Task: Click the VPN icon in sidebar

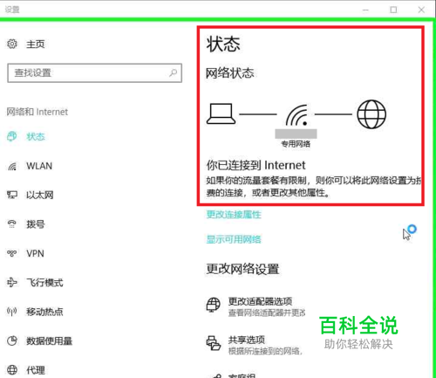Action: point(12,253)
